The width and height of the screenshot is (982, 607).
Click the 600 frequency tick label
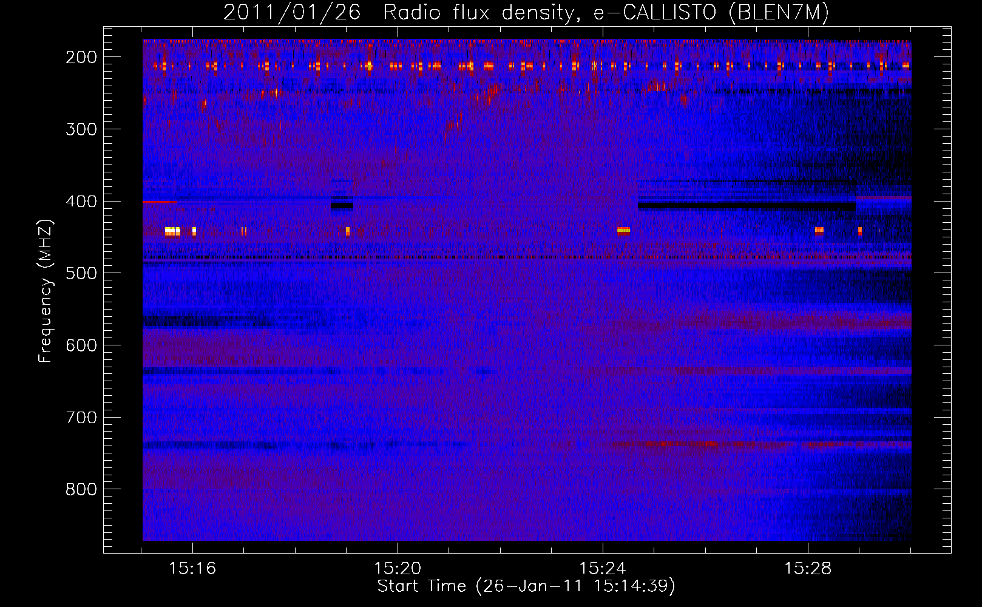(81, 345)
